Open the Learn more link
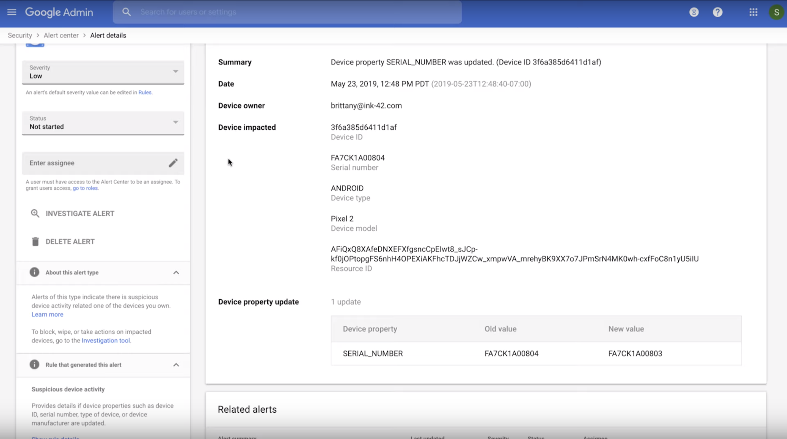Screen dimensions: 787x439 point(47,315)
